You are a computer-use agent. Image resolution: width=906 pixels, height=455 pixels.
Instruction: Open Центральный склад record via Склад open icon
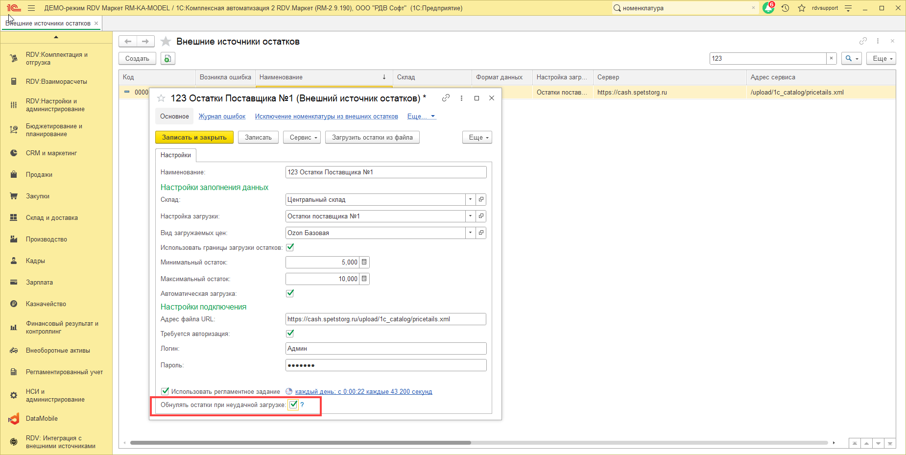[481, 200]
